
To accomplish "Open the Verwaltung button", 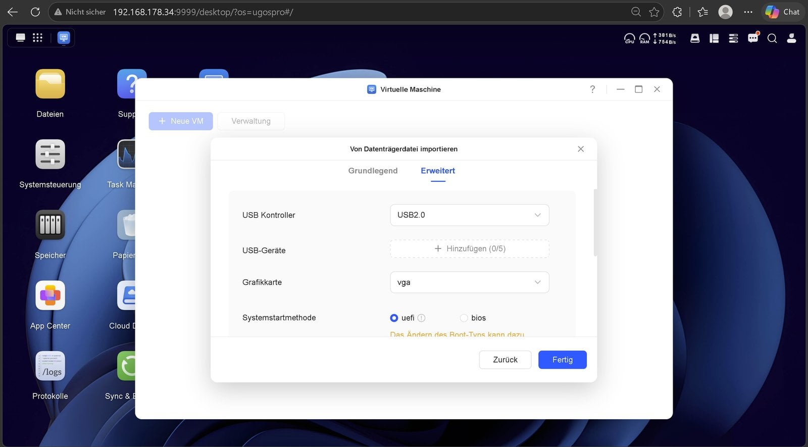I will [x=251, y=121].
